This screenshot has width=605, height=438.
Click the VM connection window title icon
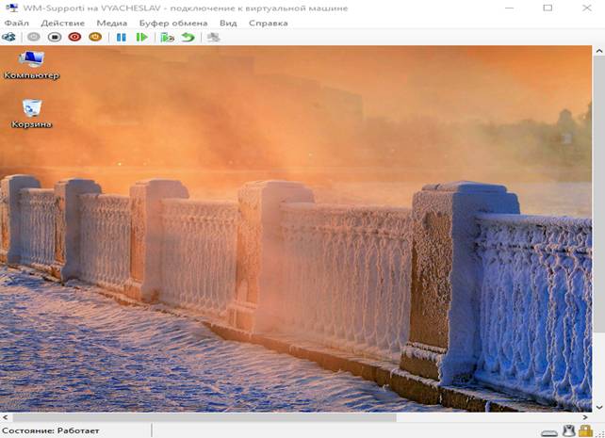[12, 8]
